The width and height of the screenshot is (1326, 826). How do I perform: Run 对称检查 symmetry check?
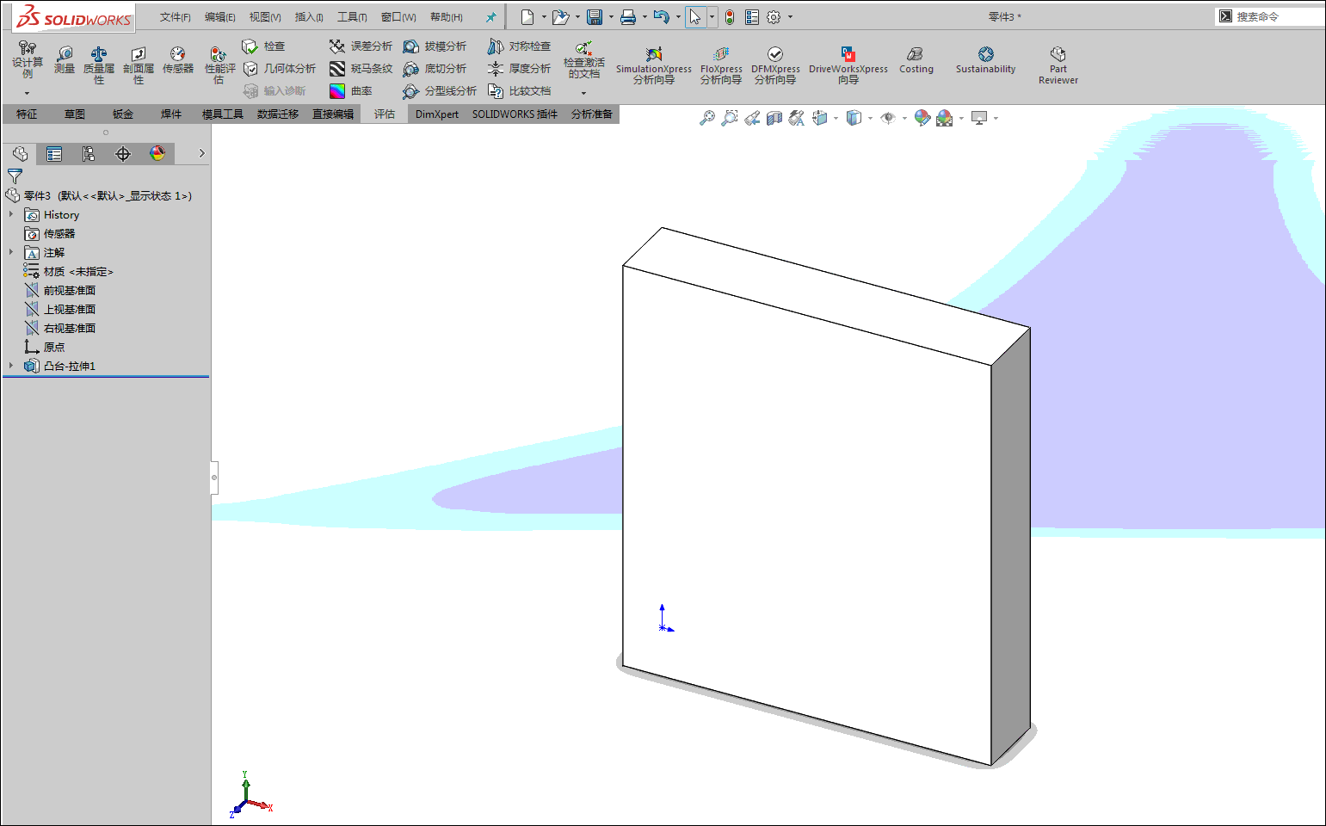519,46
